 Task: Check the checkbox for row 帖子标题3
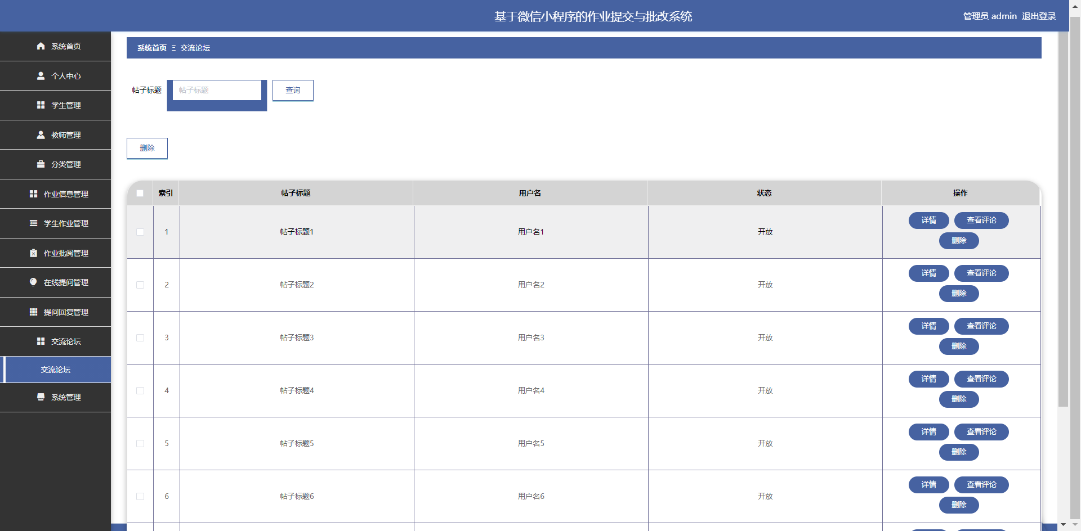pyautogui.click(x=140, y=338)
